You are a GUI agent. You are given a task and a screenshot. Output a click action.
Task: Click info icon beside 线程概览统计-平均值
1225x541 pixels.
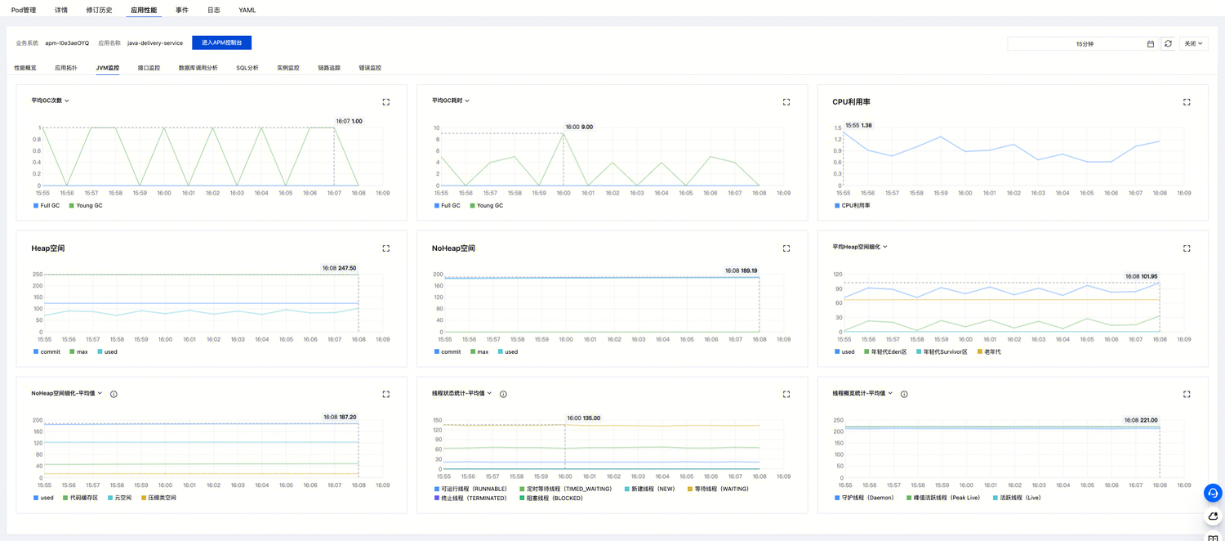tap(904, 394)
